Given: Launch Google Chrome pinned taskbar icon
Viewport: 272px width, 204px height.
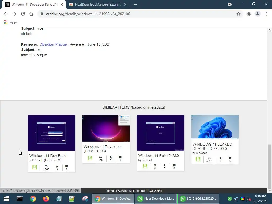Looking at the screenshot, I should tap(33, 199).
